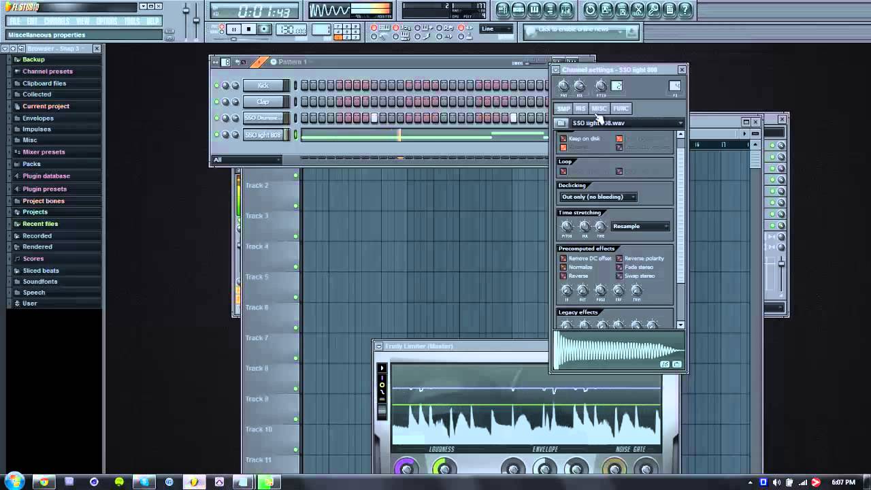Enable the Fade stereo checkbox
The height and width of the screenshot is (490, 871).
(x=619, y=267)
